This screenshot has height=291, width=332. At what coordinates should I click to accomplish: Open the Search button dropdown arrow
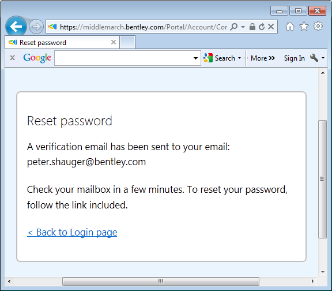[239, 58]
